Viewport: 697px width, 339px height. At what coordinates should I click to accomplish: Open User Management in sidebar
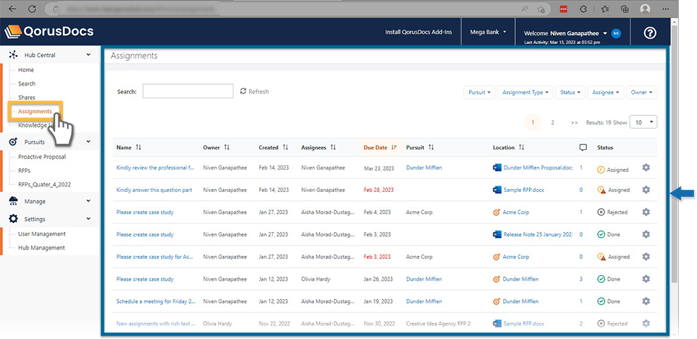pyautogui.click(x=42, y=234)
